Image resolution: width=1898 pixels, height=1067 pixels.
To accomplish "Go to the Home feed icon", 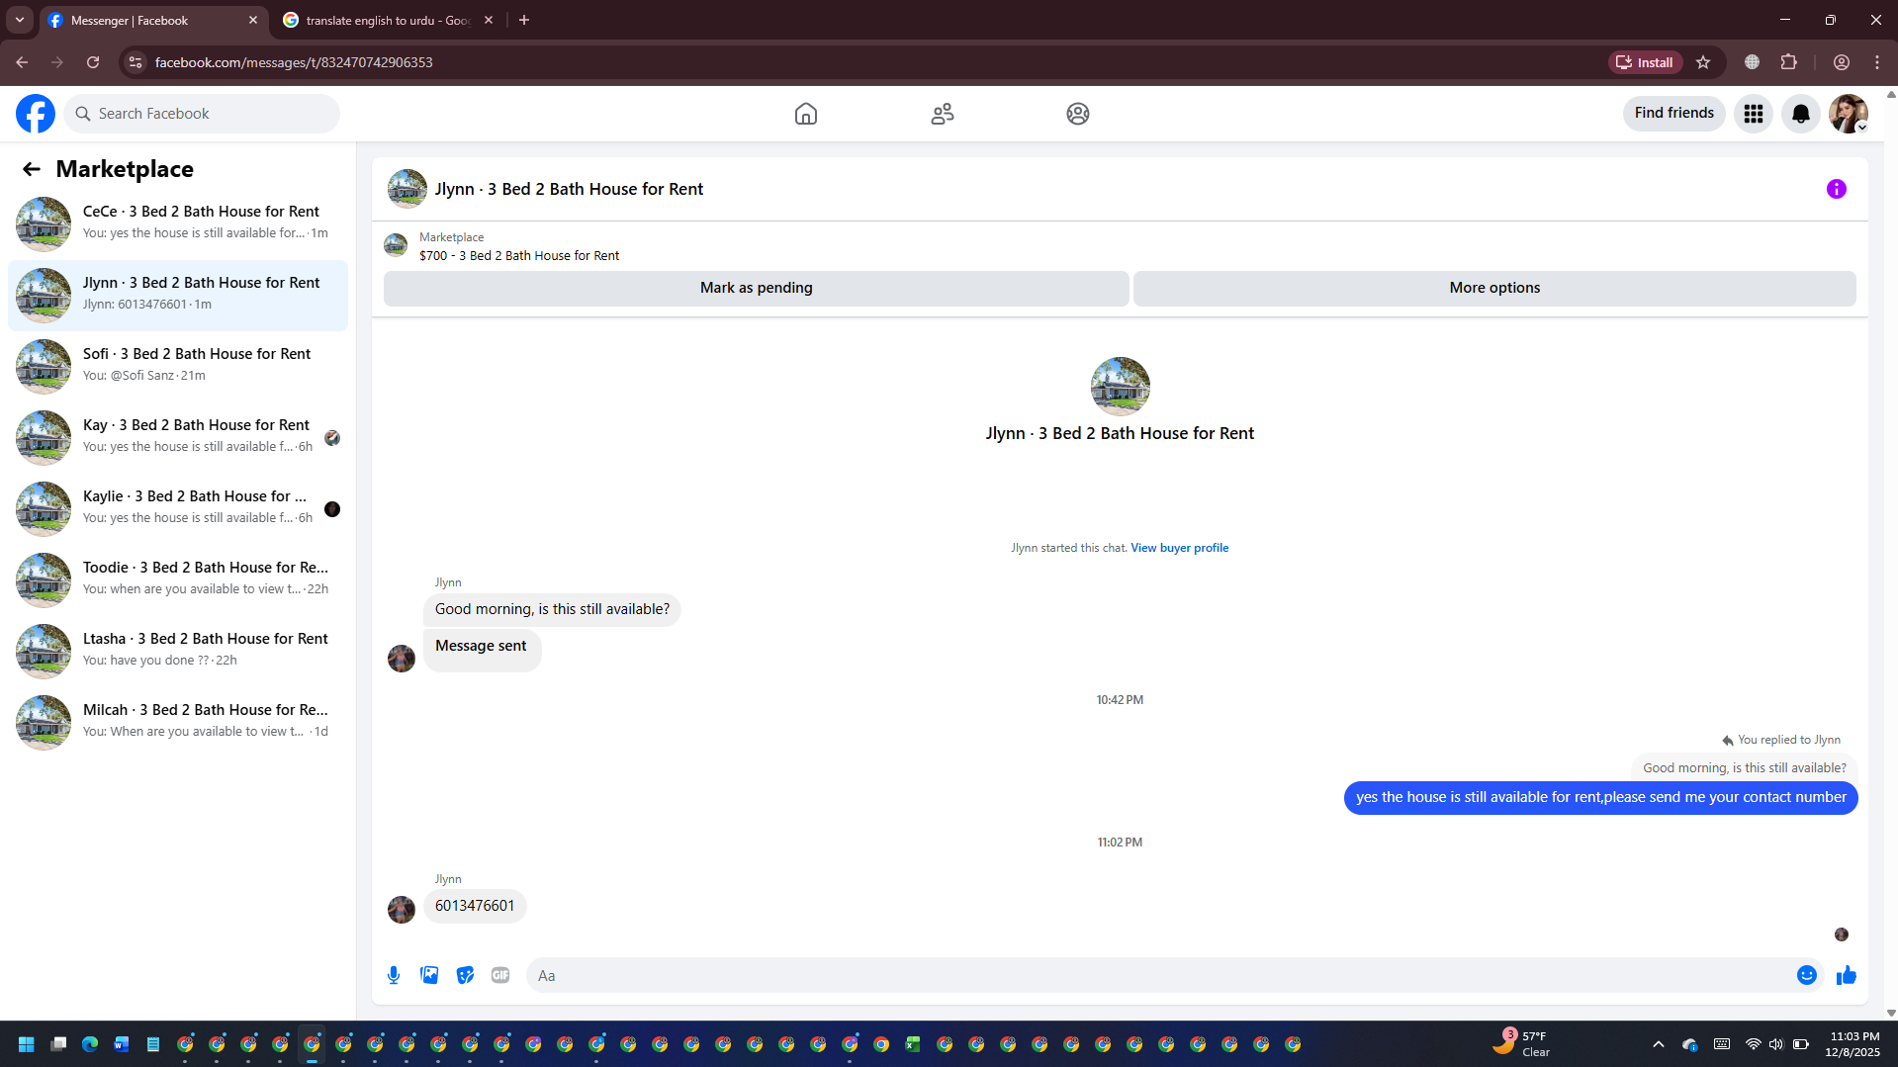I will point(806,114).
